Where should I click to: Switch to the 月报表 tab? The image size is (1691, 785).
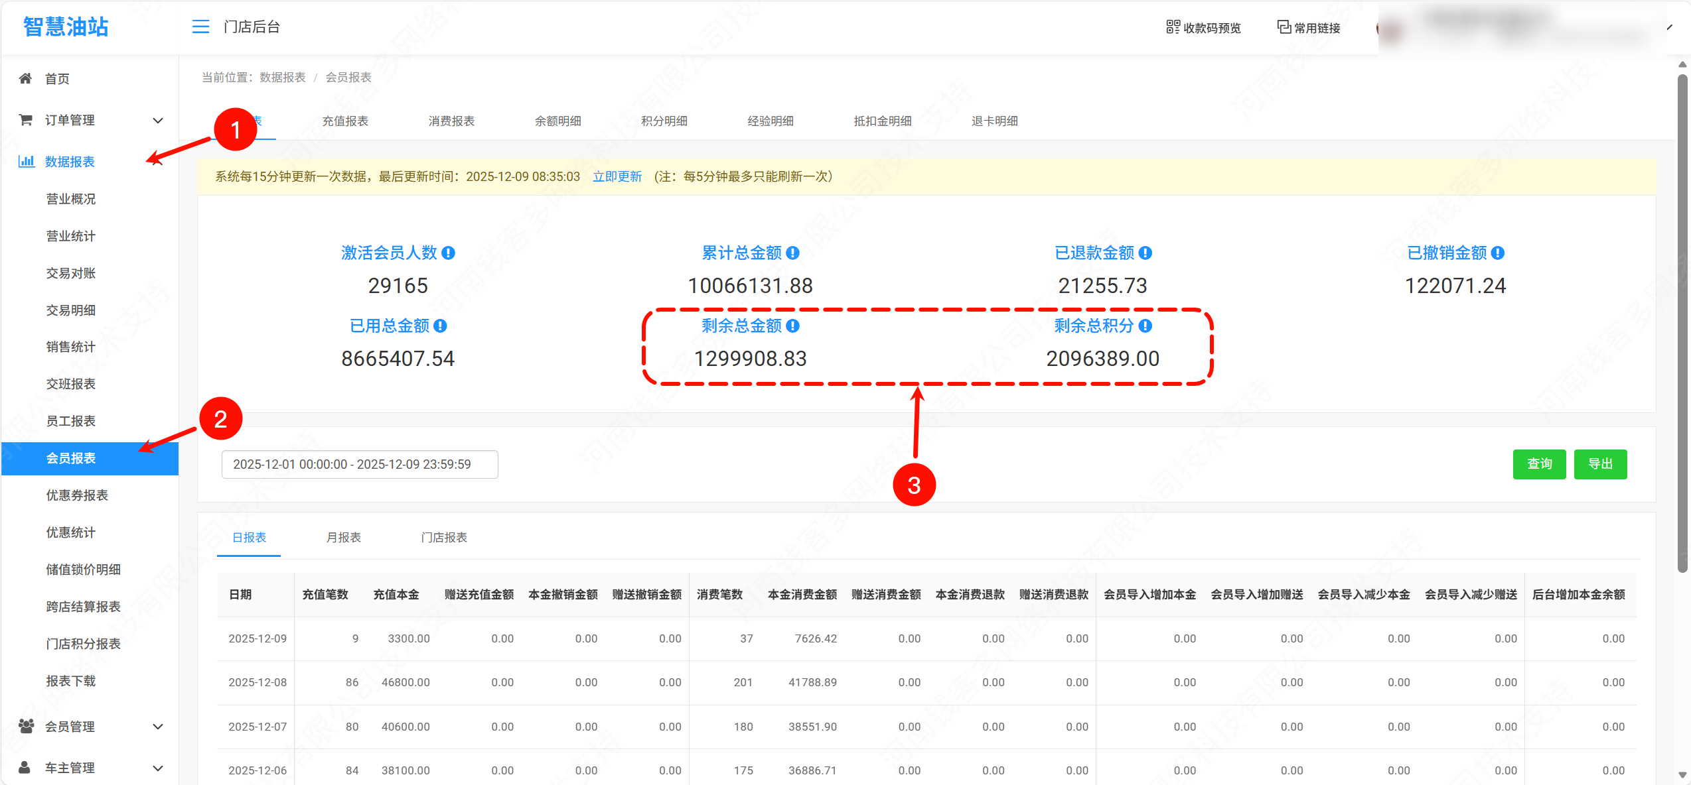pos(343,537)
